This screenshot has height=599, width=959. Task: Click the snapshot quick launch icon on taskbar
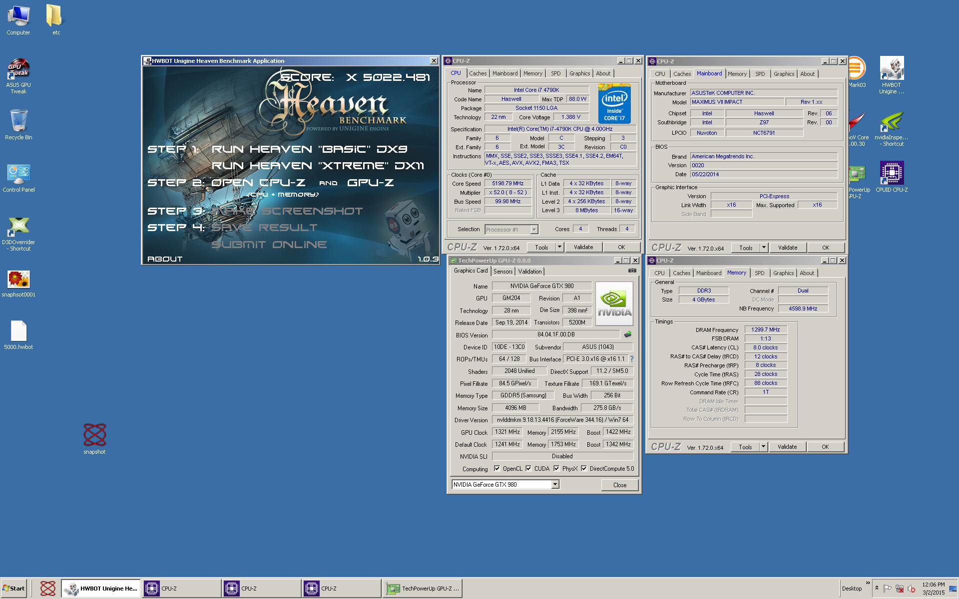47,588
